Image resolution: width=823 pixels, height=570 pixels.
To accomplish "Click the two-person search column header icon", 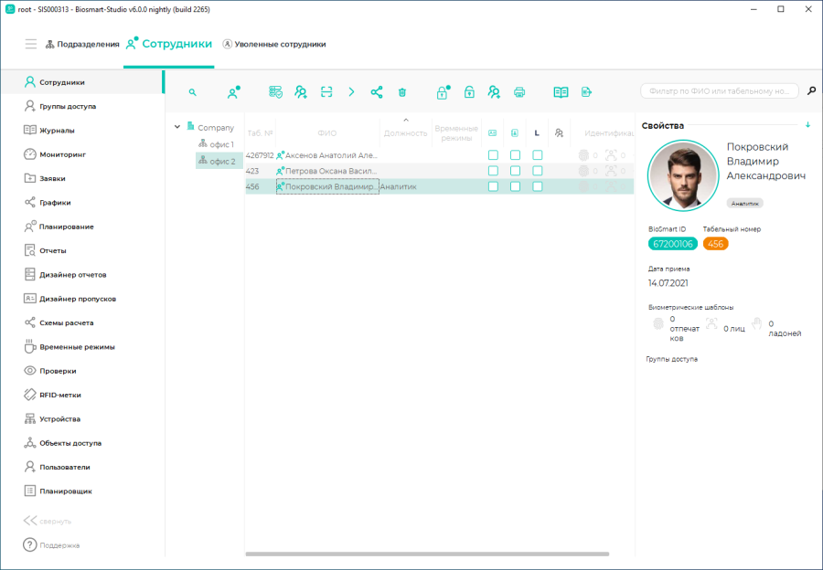I will tap(559, 133).
